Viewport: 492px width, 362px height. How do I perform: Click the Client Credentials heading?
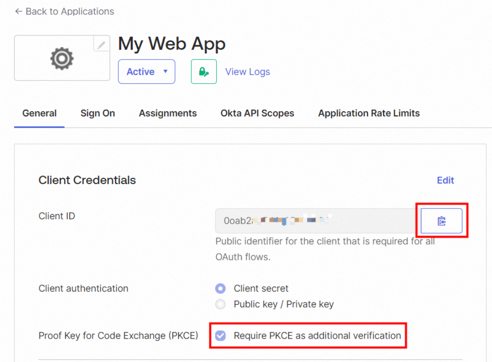click(x=87, y=180)
